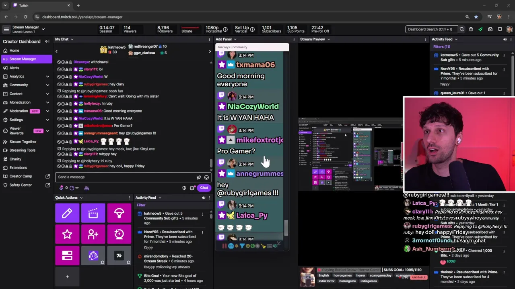
Task: Open the My Chat panel dropdown
Action: point(72,39)
